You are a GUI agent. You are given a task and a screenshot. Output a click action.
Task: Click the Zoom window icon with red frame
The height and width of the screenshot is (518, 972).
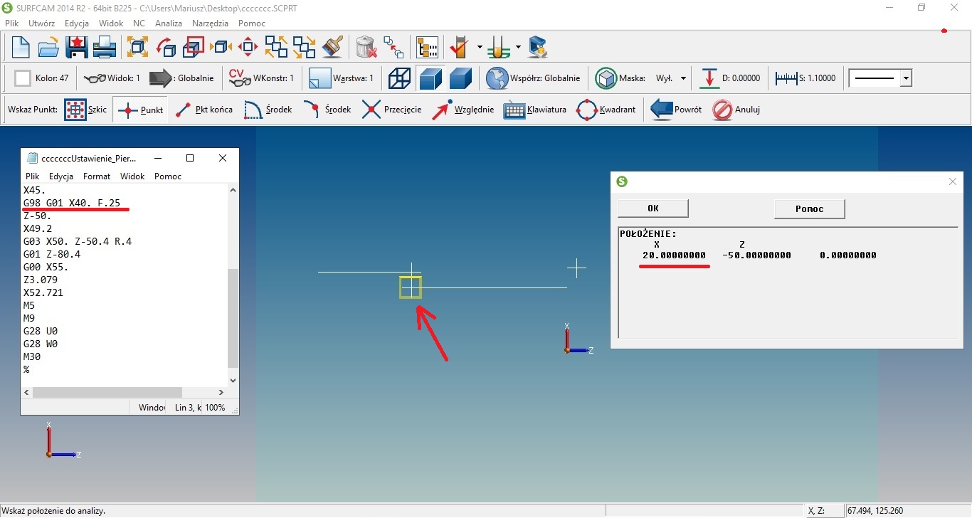tap(194, 48)
